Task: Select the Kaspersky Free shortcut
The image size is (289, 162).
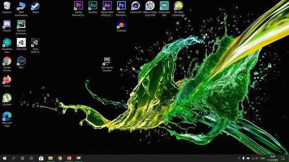Action: coord(7,46)
